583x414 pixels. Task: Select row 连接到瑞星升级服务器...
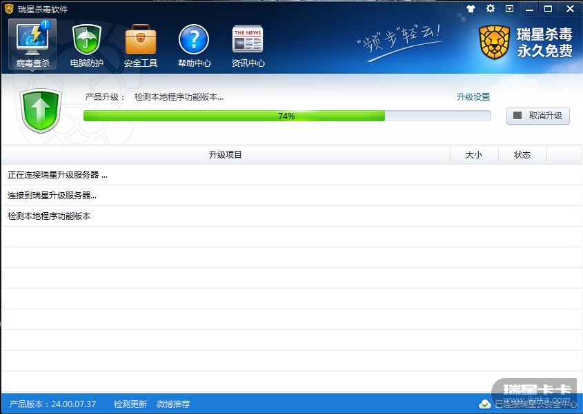291,196
